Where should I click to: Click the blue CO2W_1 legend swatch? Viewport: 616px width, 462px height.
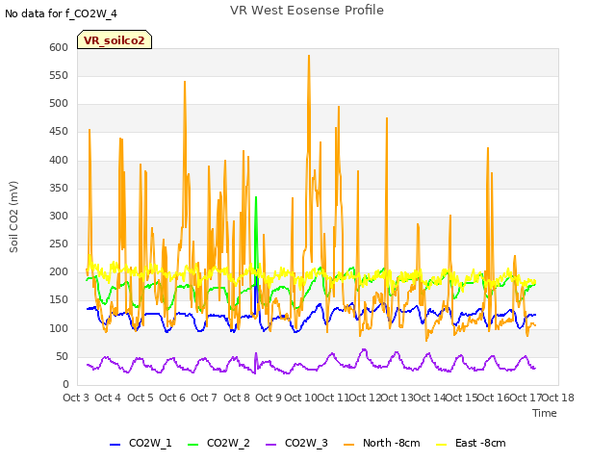click(x=115, y=445)
